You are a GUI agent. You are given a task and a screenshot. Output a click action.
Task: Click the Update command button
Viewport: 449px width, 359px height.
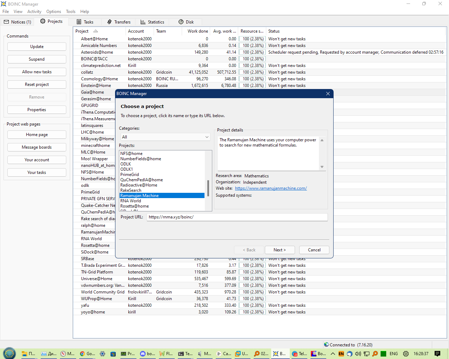[x=37, y=47]
